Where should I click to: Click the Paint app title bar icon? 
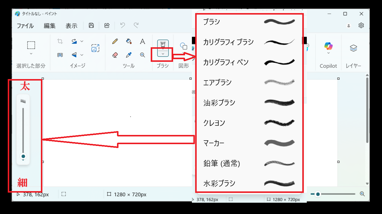tap(17, 14)
